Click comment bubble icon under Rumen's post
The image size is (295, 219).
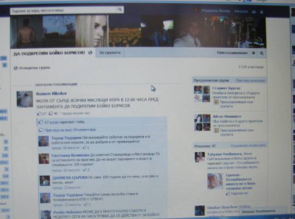[51, 113]
